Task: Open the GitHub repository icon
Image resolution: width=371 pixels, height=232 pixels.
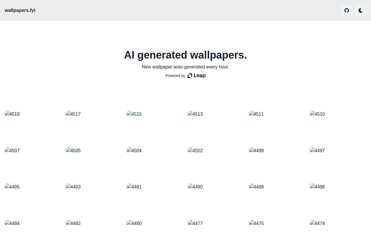Action: tap(347, 10)
